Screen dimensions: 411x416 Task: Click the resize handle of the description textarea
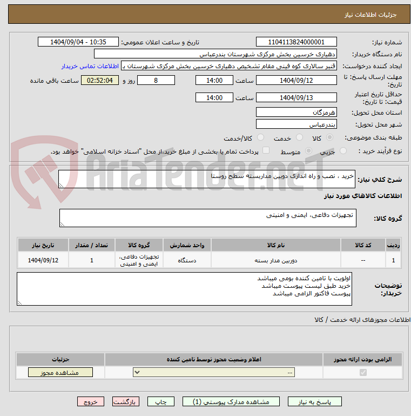click(x=61, y=186)
